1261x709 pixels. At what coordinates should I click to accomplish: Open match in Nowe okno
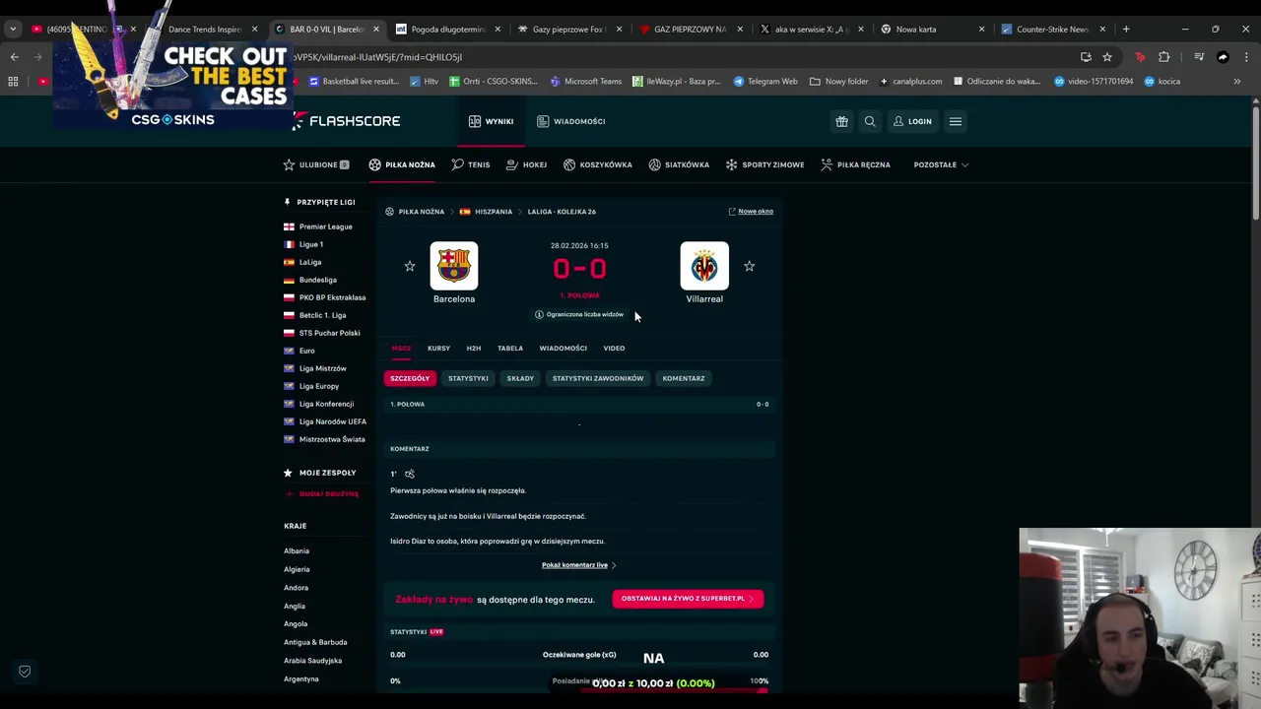(751, 211)
